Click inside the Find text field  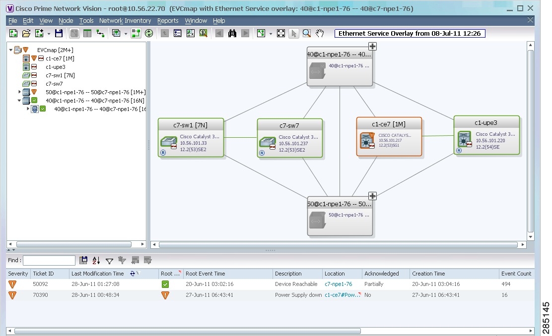click(x=49, y=261)
